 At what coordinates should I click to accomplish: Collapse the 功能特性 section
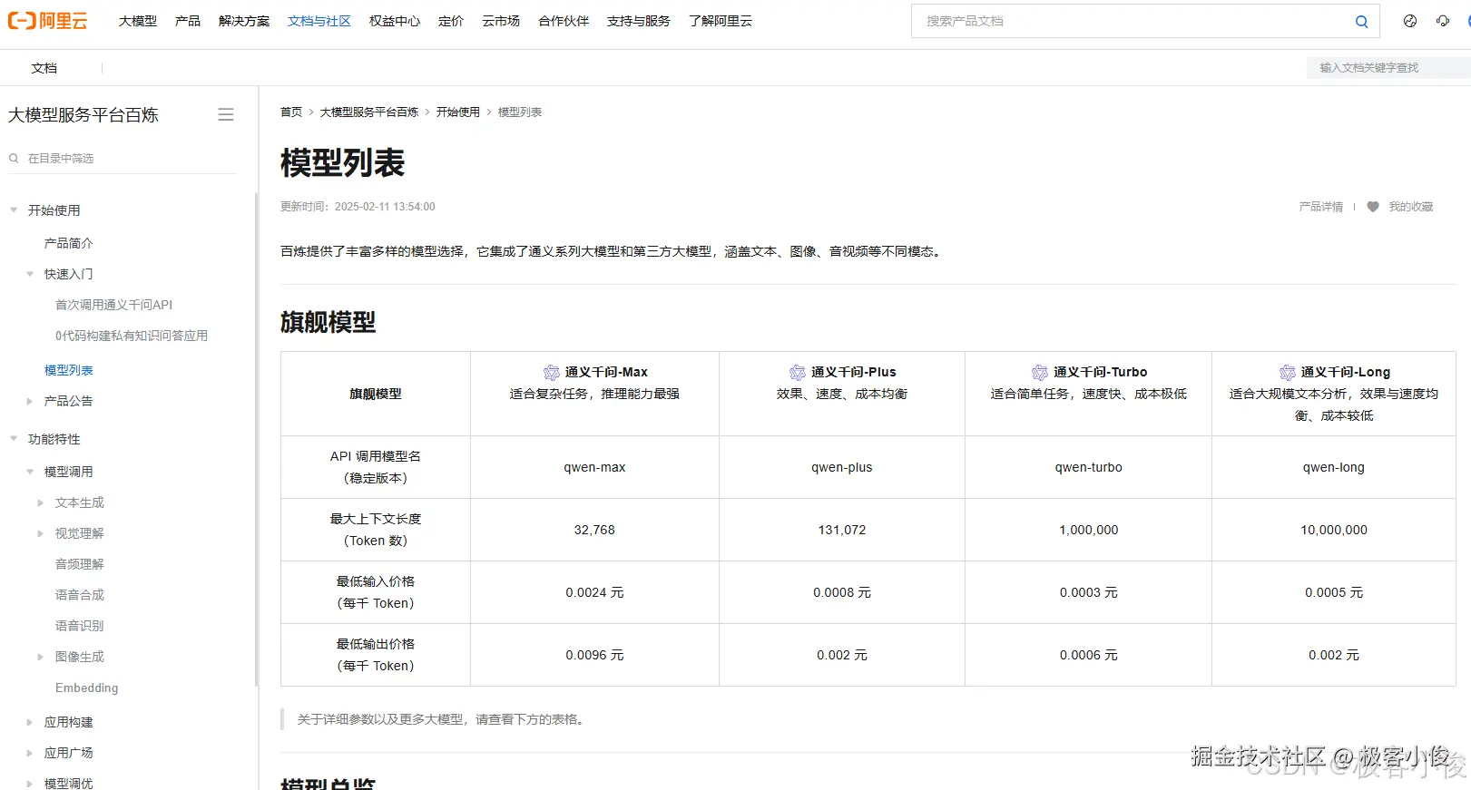(x=14, y=438)
